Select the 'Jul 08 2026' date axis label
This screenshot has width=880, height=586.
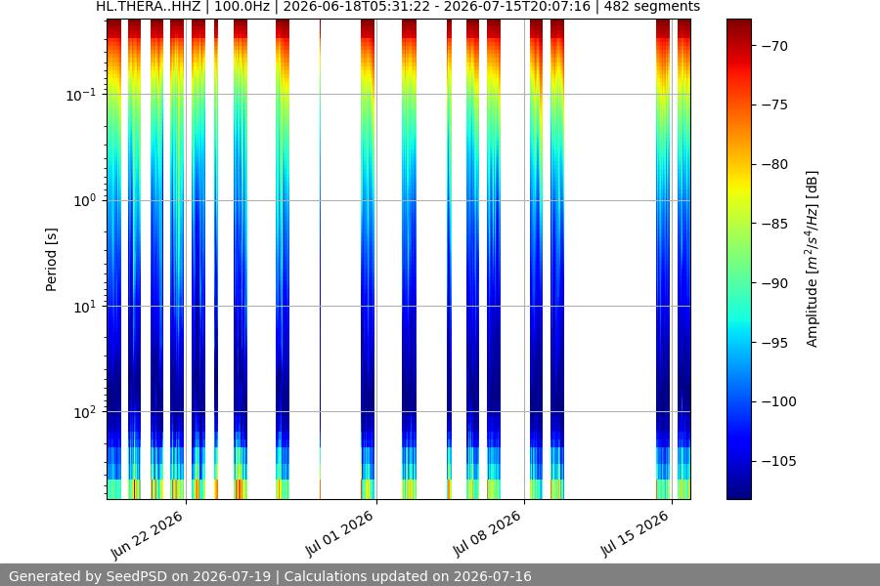487,534
